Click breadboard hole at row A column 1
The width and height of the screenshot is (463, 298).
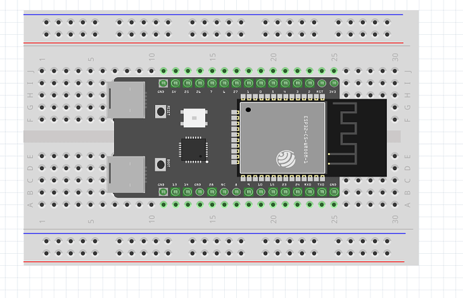tap(42, 204)
